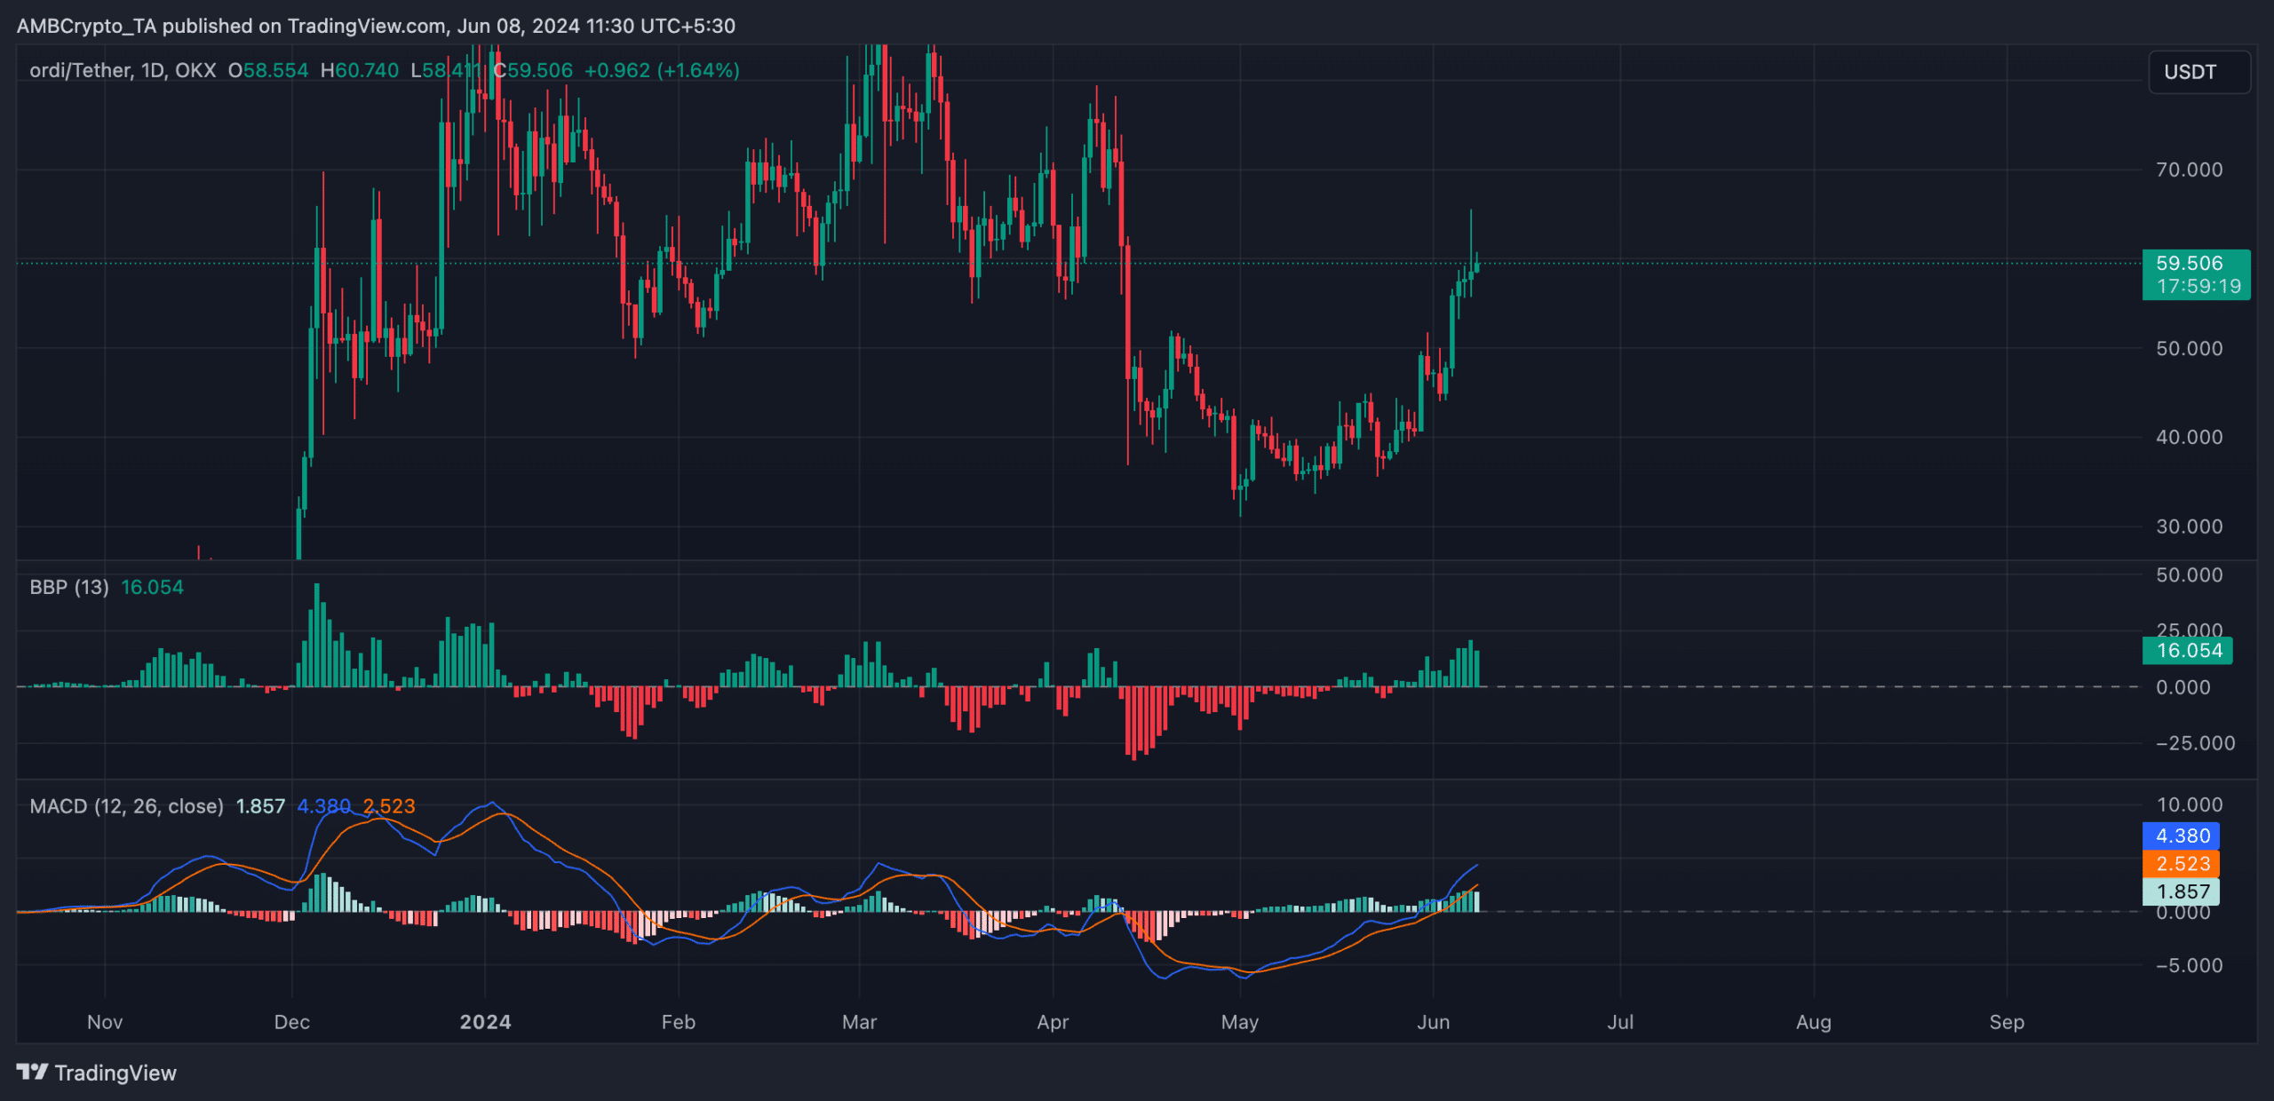Click the AMBCrypto_TA published header text
2274x1101 pixels.
376,26
